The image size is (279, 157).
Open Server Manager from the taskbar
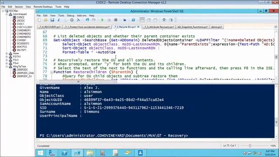pyautogui.click(x=52, y=153)
